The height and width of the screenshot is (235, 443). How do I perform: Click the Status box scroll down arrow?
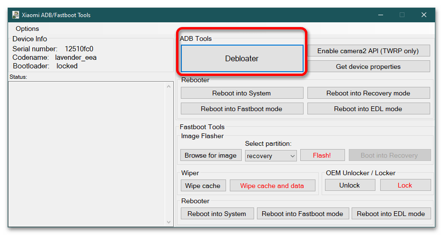click(168, 222)
